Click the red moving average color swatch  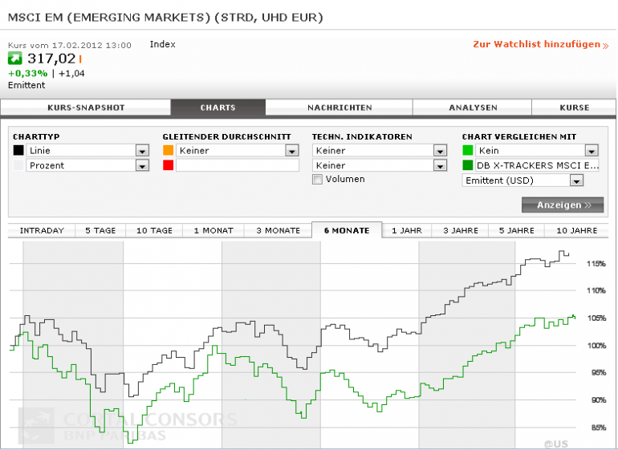click(169, 165)
